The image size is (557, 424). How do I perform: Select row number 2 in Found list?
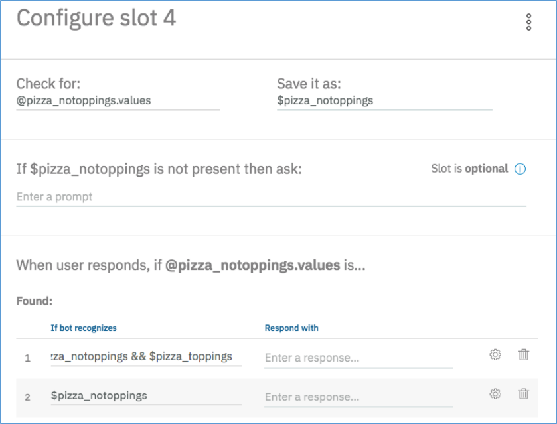tap(28, 397)
